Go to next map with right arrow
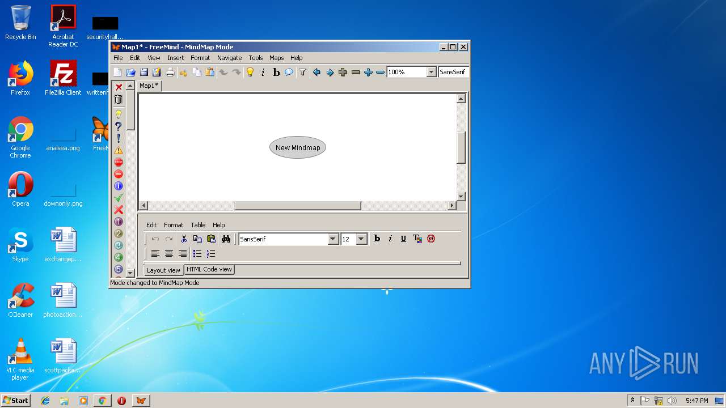The image size is (726, 408). click(330, 72)
